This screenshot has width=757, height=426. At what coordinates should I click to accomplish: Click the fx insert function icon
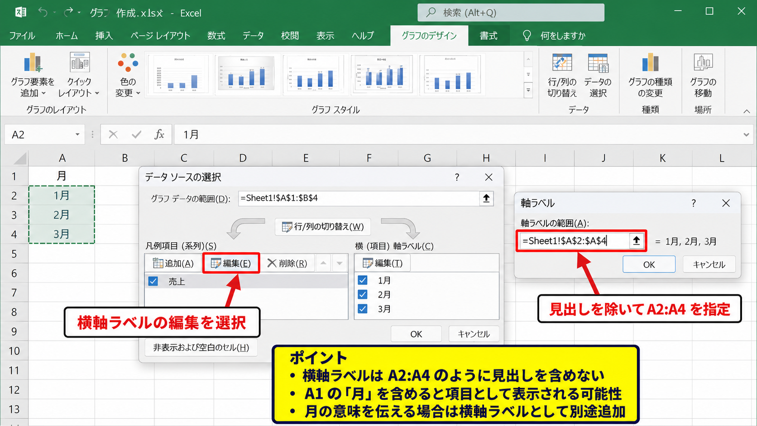159,134
